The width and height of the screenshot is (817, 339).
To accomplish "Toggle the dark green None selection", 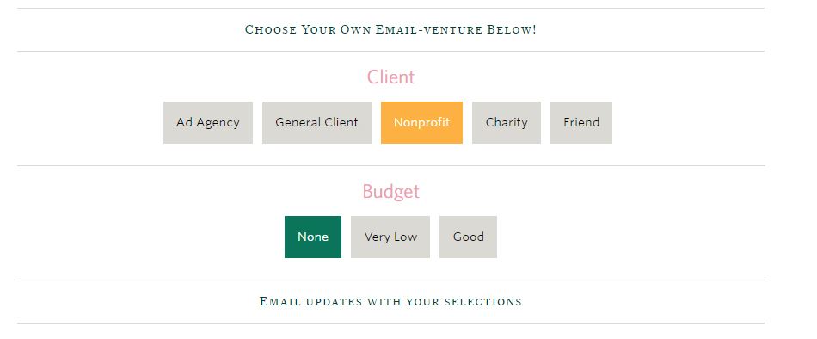I will (x=313, y=237).
